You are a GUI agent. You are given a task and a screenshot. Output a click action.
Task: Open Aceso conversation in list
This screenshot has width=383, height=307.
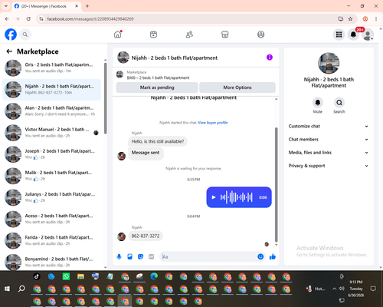(x=51, y=219)
